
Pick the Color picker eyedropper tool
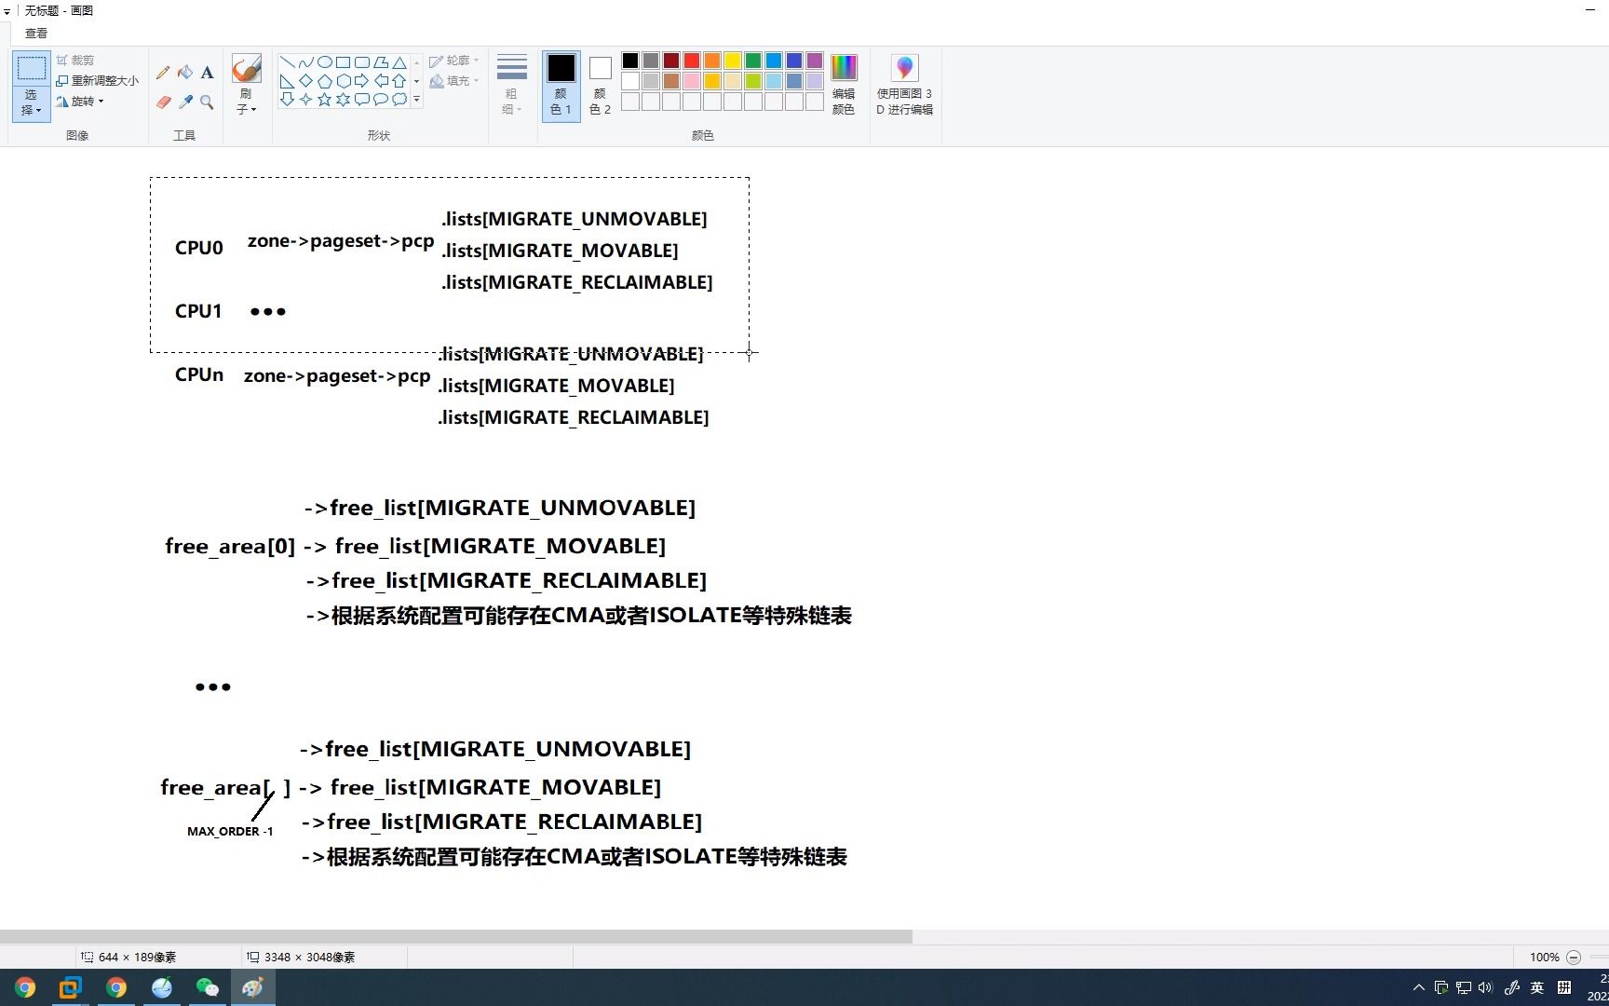(x=185, y=102)
